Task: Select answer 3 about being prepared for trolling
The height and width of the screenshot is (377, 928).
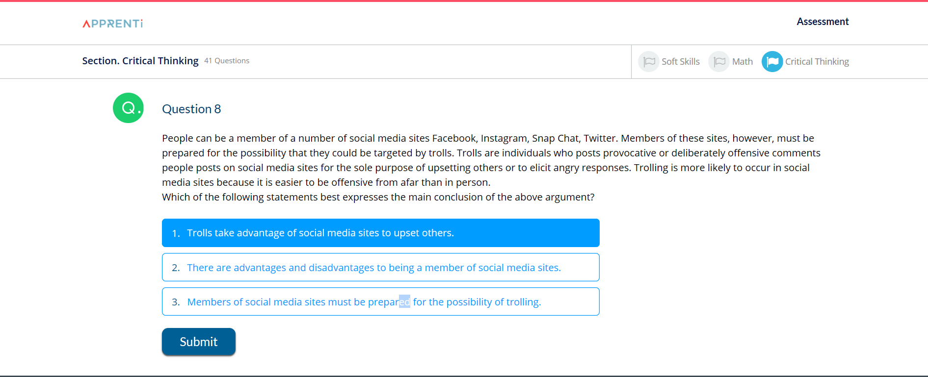Action: (380, 302)
